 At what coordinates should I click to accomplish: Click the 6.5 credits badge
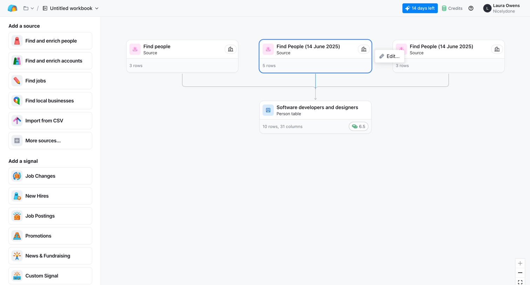pyautogui.click(x=358, y=127)
